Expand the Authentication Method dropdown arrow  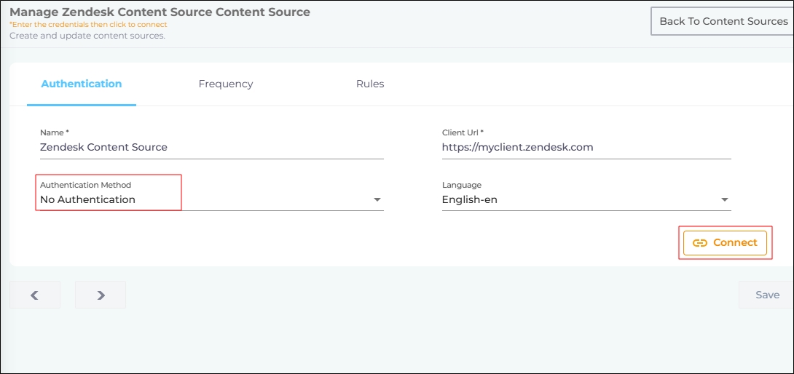click(x=377, y=200)
